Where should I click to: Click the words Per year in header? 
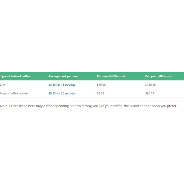click(x=151, y=76)
